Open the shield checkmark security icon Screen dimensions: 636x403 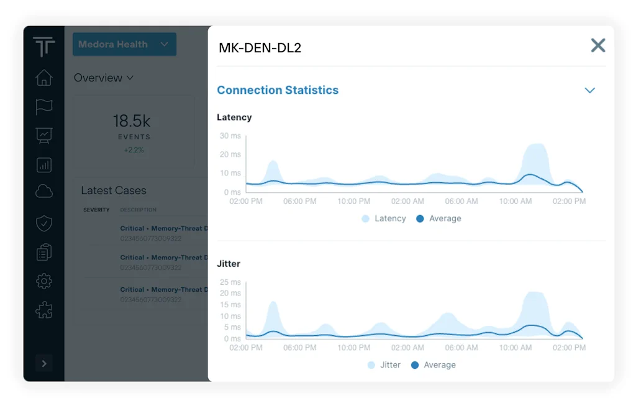[43, 223]
